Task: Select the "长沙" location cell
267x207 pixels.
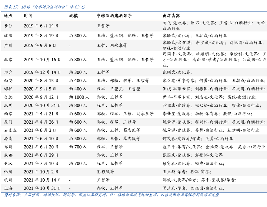Action: point(8,26)
